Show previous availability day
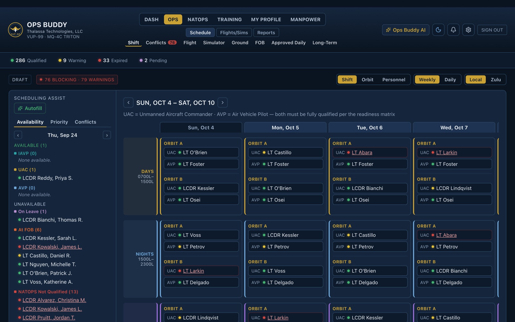515x322 pixels. (18, 135)
